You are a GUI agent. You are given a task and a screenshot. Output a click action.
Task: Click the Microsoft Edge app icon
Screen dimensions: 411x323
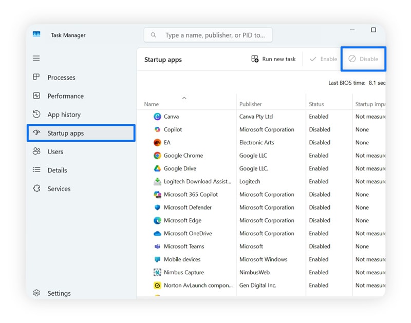click(158, 220)
